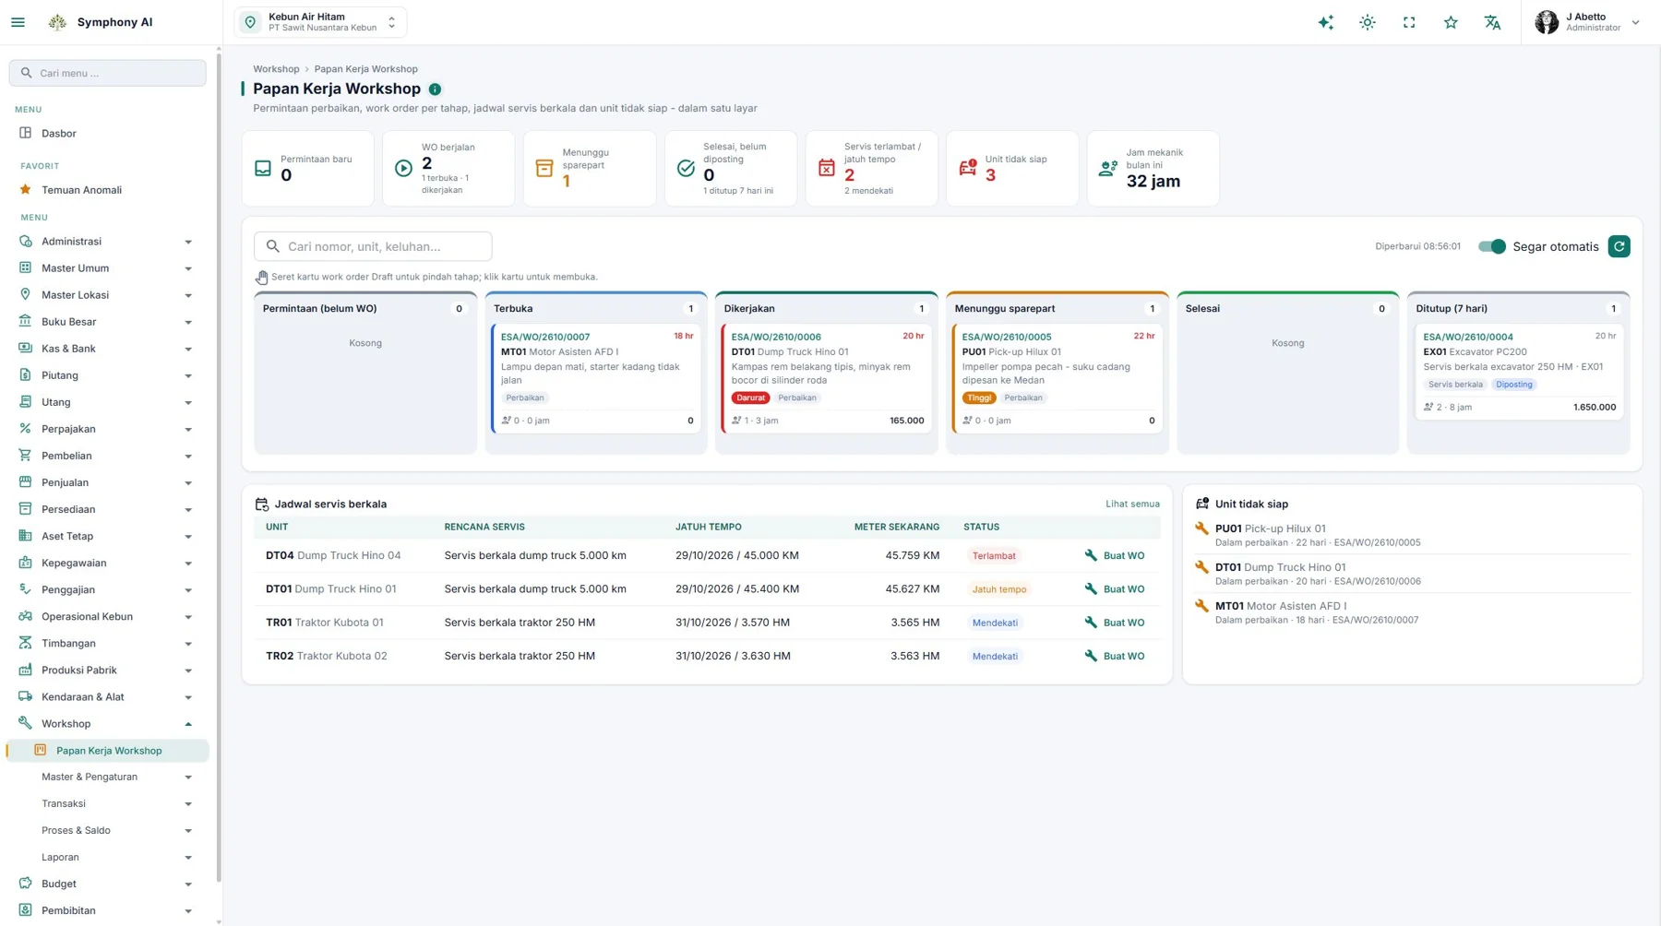
Task: Click the green refresh button icon
Action: tap(1619, 246)
